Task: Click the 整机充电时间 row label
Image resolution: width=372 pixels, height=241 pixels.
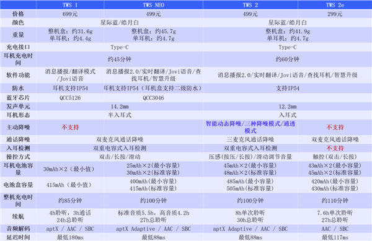Action: coord(18,201)
